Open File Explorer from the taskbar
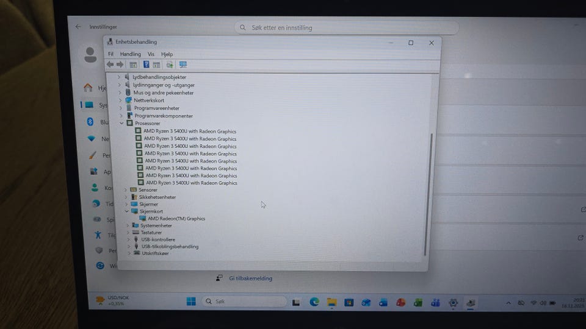 click(331, 302)
